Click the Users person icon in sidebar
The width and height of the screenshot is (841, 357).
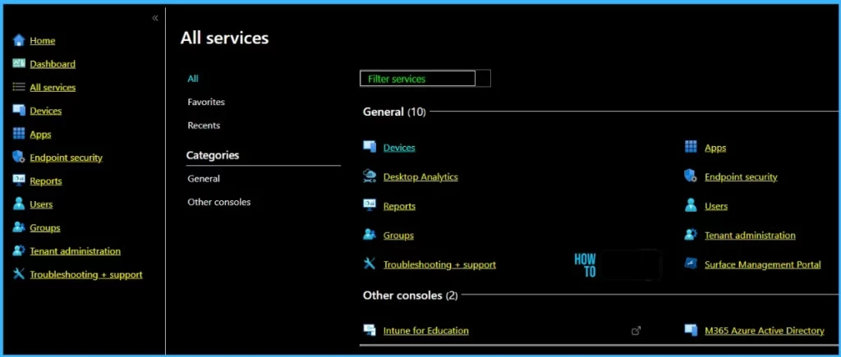click(19, 204)
